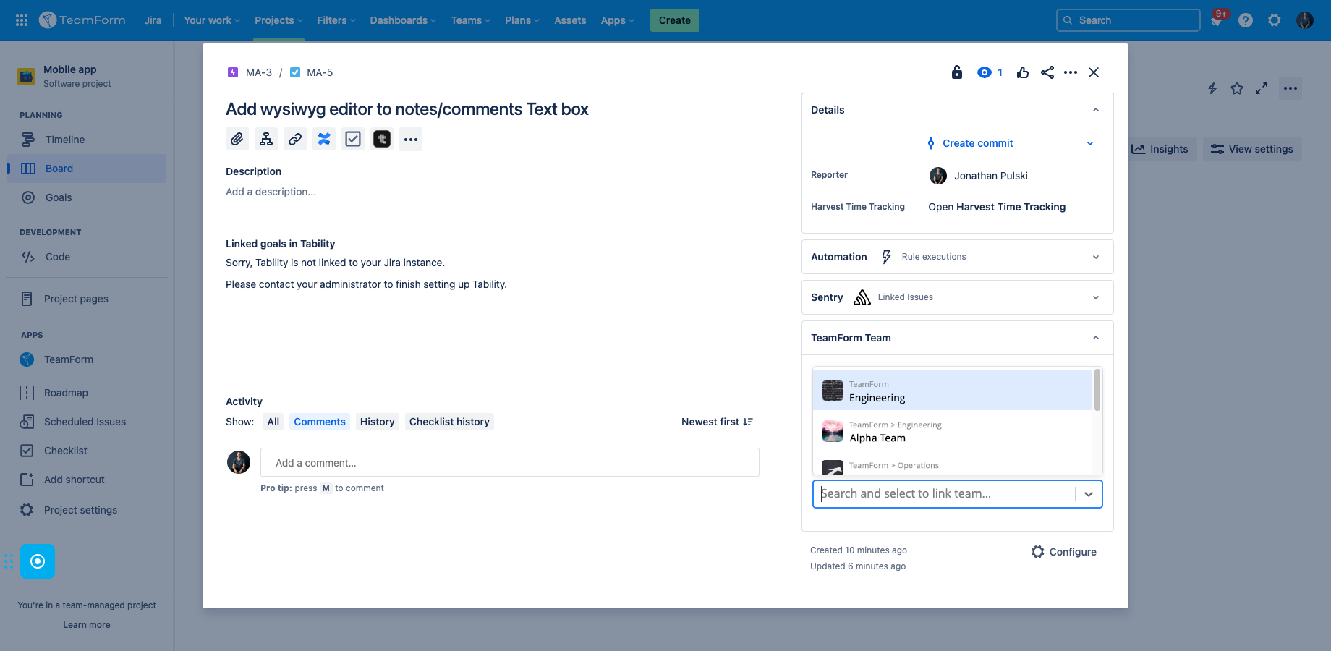The image size is (1331, 651).
Task: Collapse the TeamForm Team panel chevron
Action: coord(1096,338)
